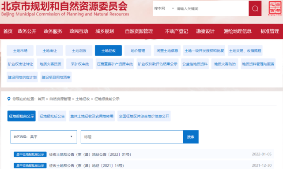Select the 土地市场 category button
The width and height of the screenshot is (283, 169).
coord(20,51)
